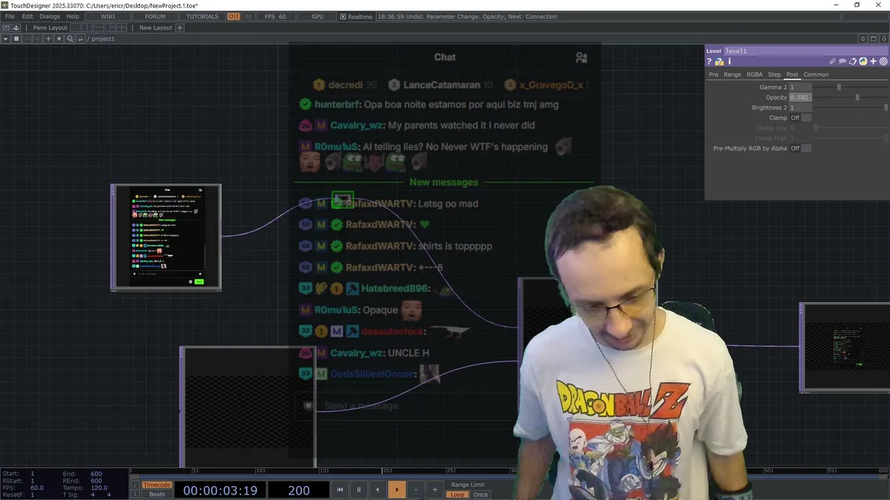Viewport: 890px width, 500px height.
Task: Click the project1 path label
Action: tap(103, 39)
